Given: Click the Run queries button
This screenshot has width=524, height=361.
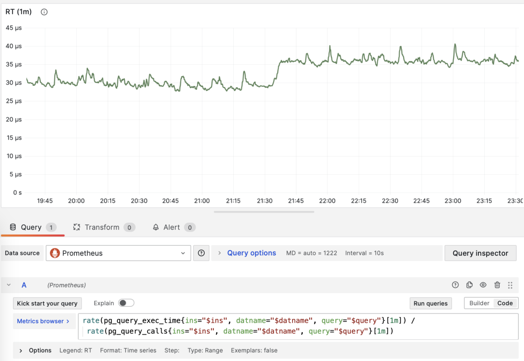Looking at the screenshot, I should pos(430,303).
